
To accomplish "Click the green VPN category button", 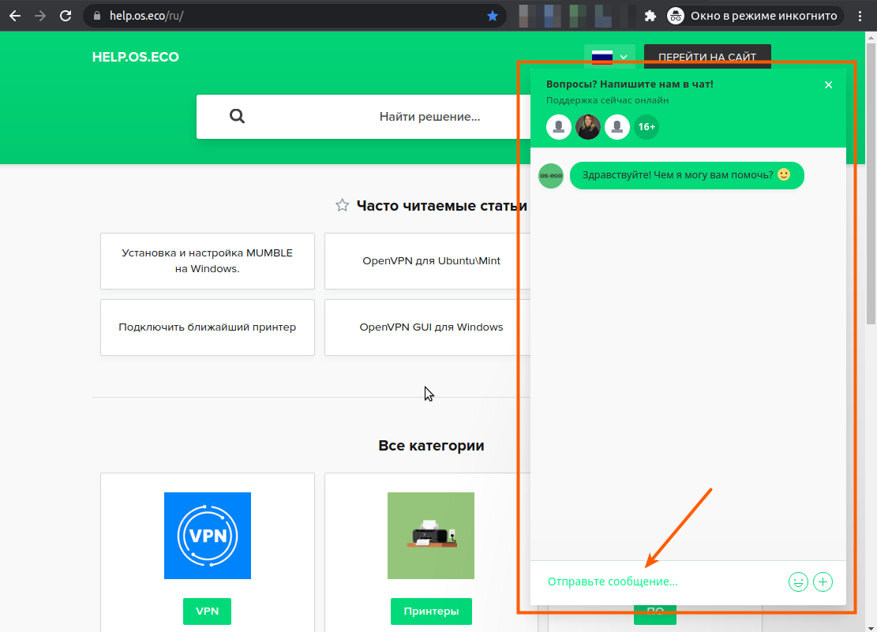I will coord(207,611).
